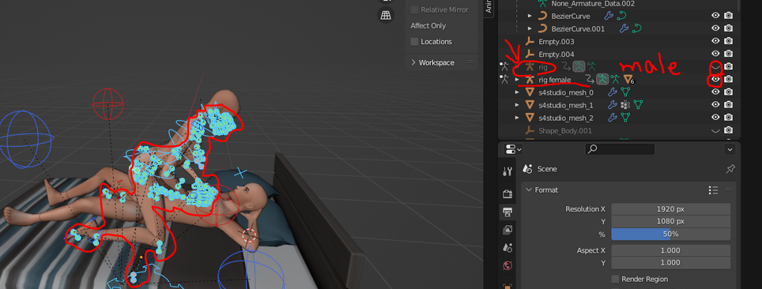Open properties editor options dropdown
Screen dimensions: 762x289
pyautogui.click(x=730, y=149)
